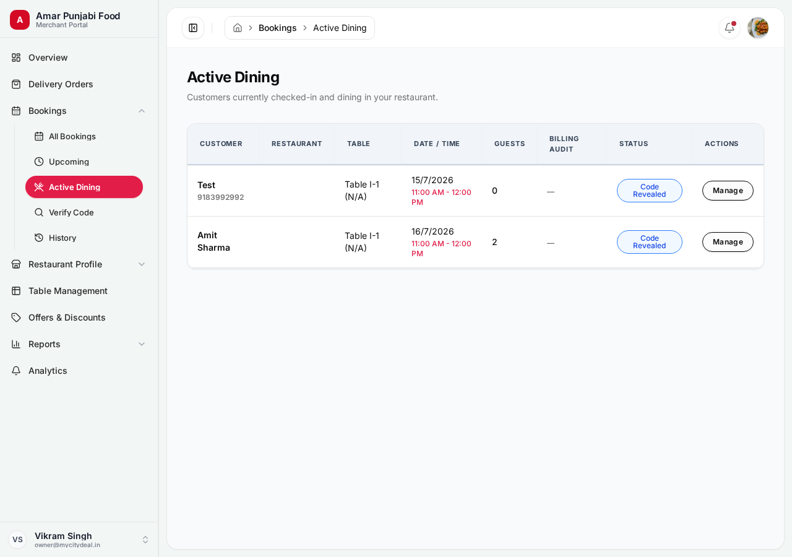Click the Overview grid icon
792x557 pixels.
pos(16,58)
